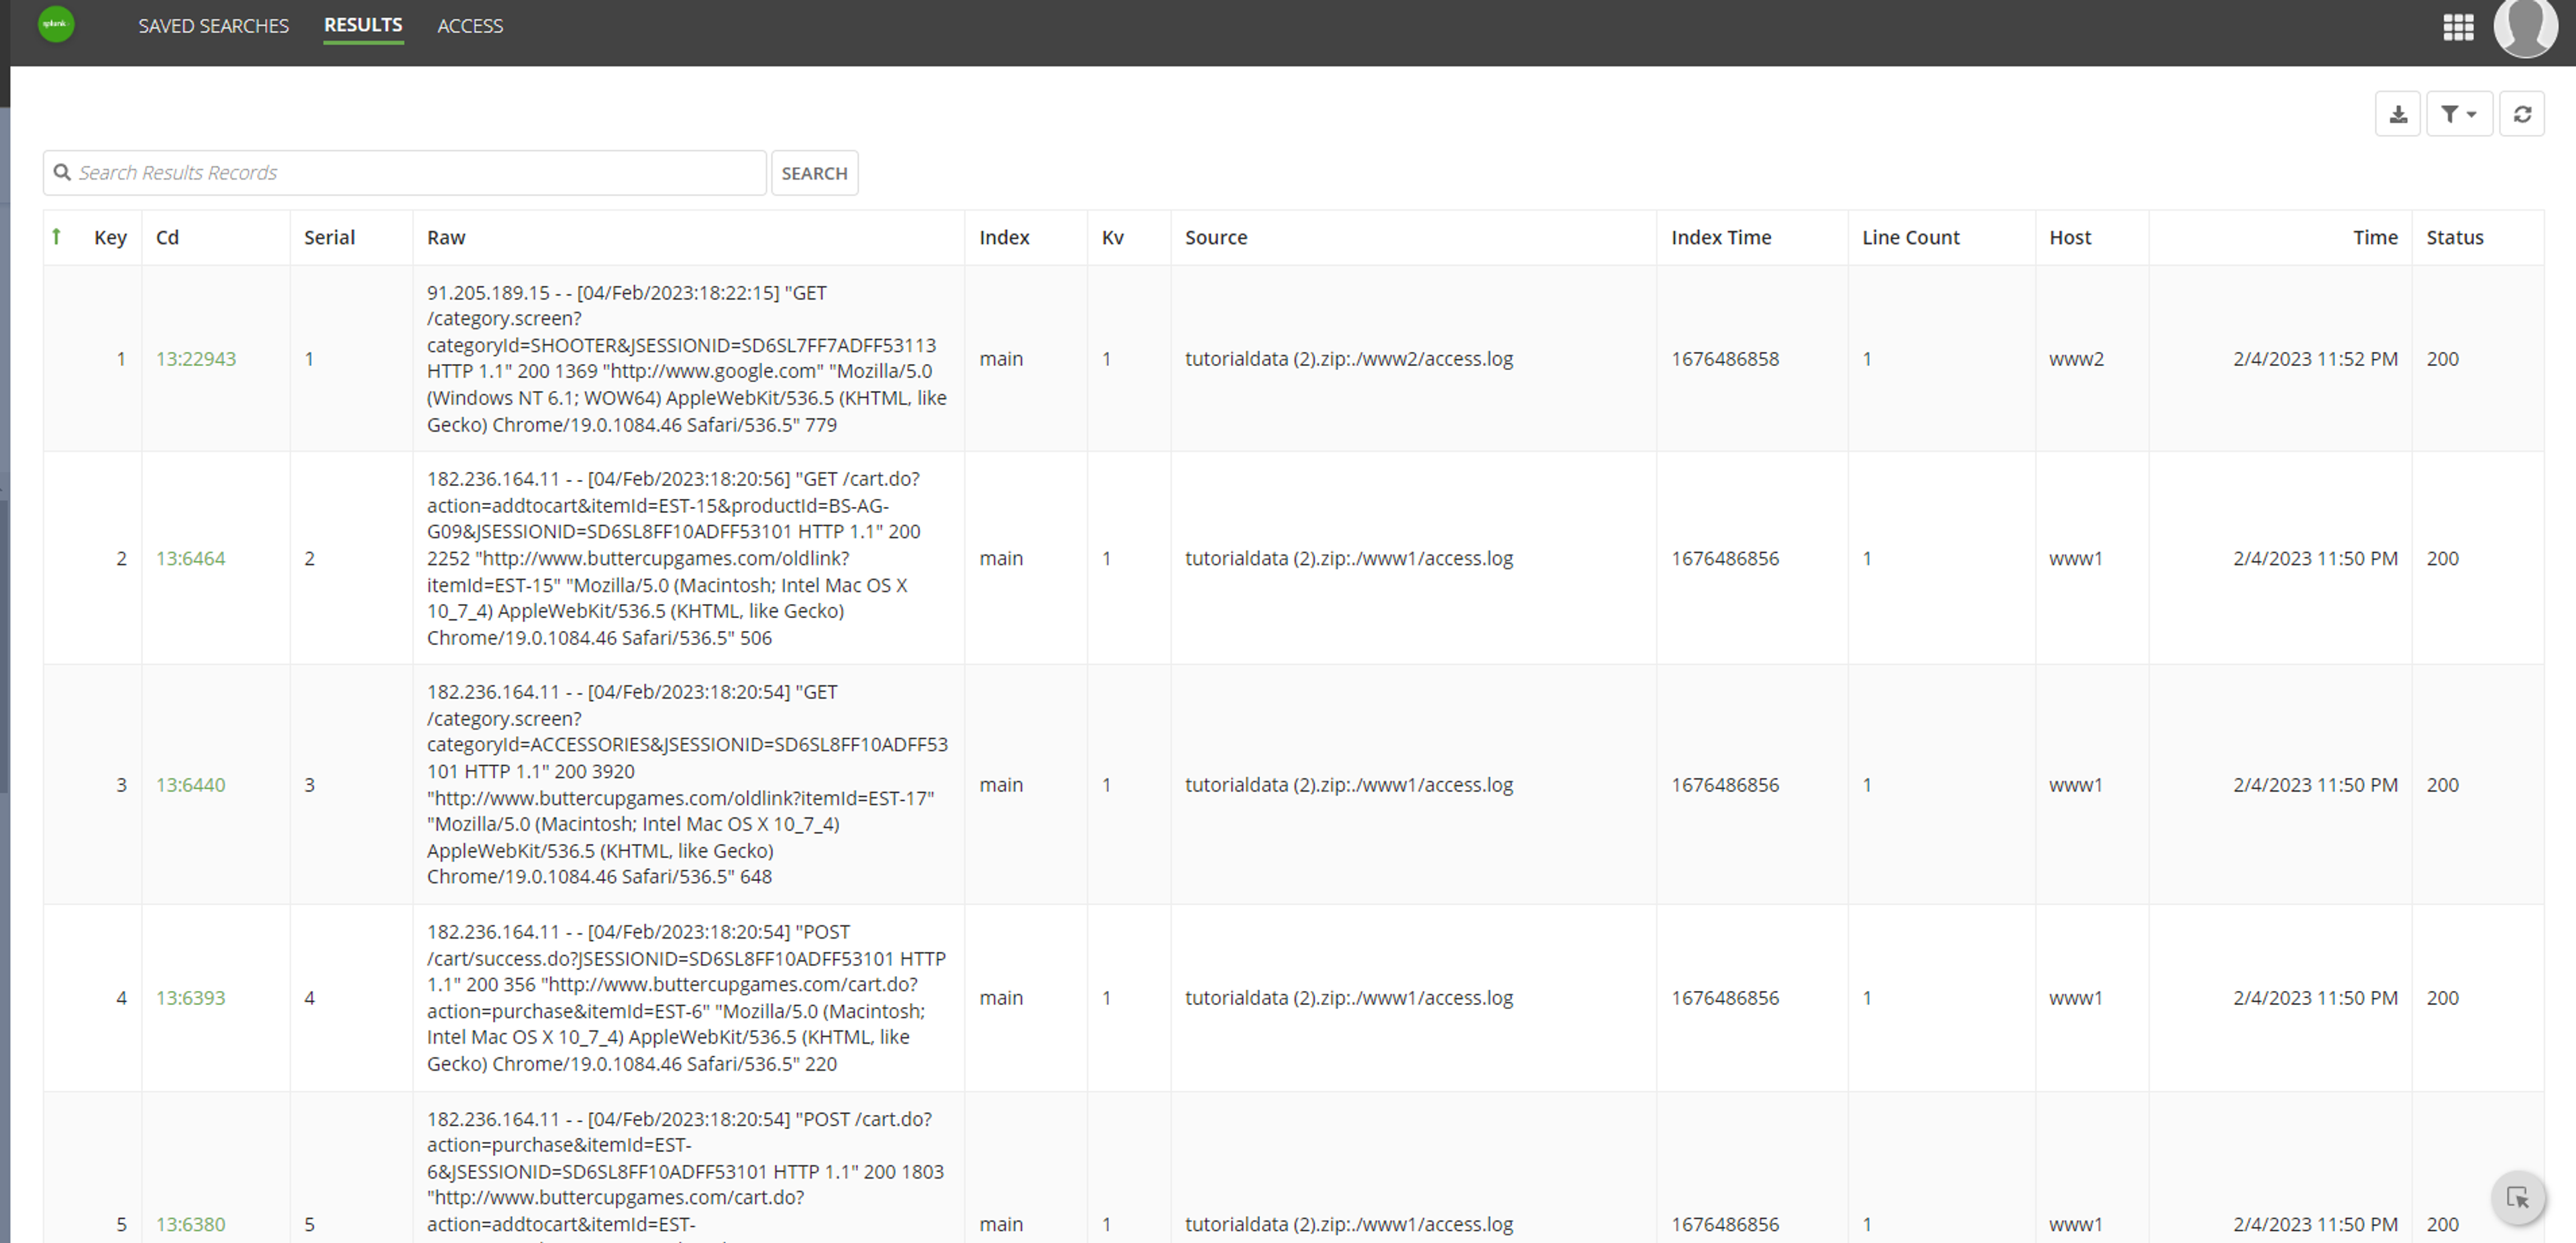This screenshot has width=2576, height=1243.
Task: Sort by the Host column header
Action: click(x=2070, y=238)
